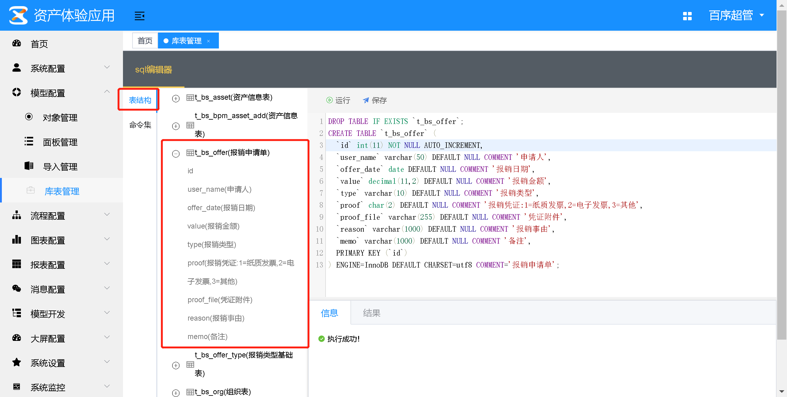Open 面板管理 menu item
787x397 pixels.
click(61, 142)
